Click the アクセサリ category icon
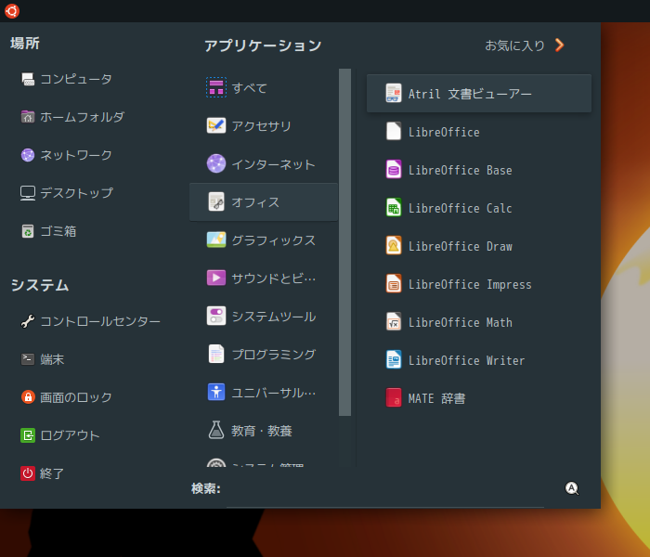This screenshot has width=650, height=557. 216,125
